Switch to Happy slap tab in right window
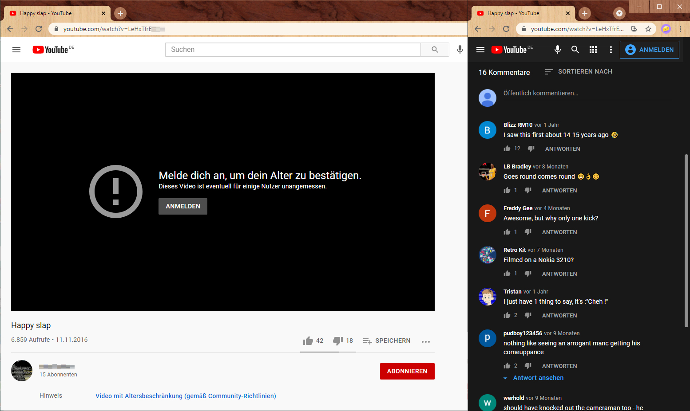This screenshot has width=690, height=411. pyautogui.click(x=523, y=13)
